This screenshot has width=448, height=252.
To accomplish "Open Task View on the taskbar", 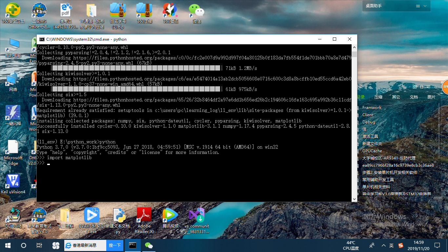I will [39, 245].
